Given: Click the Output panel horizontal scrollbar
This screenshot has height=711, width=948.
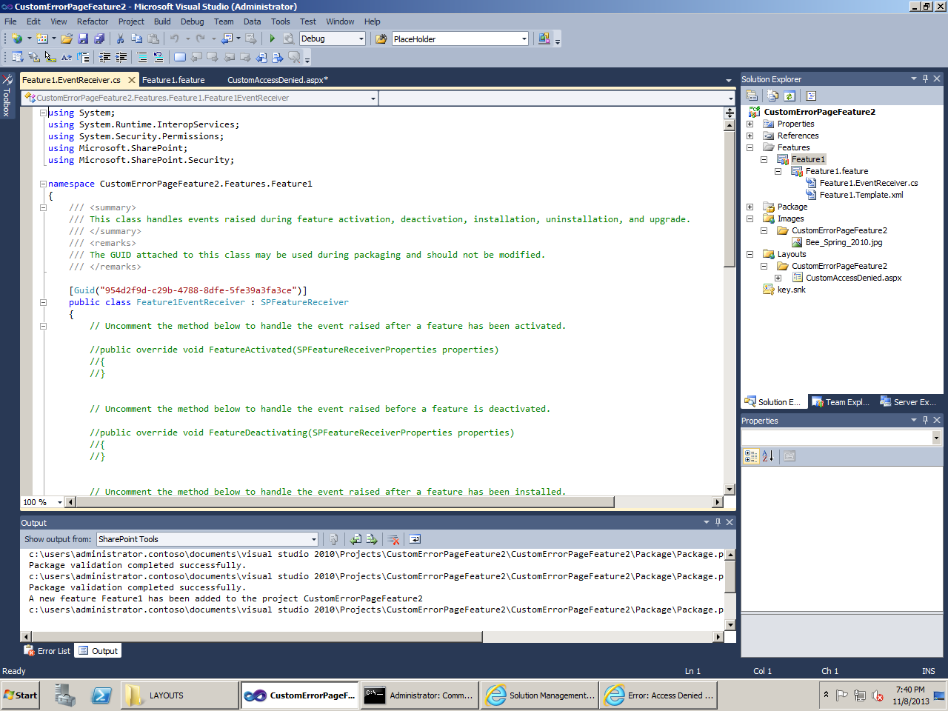Looking at the screenshot, I should click(x=257, y=637).
